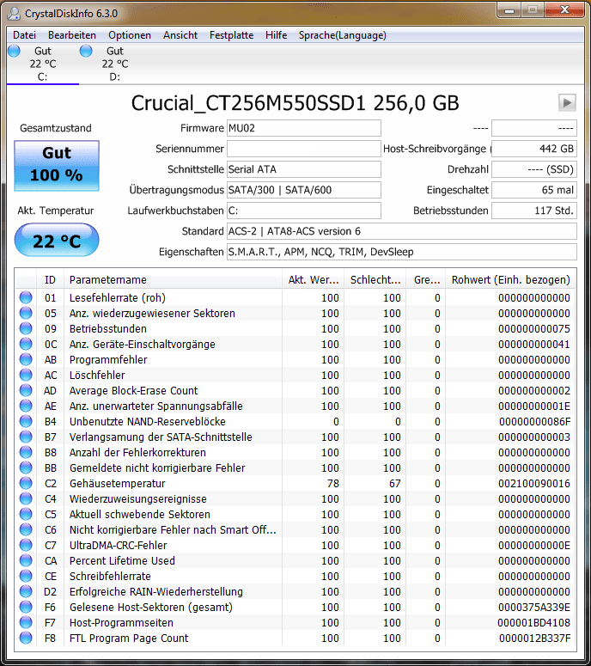Click the Drehzahl value (SSD)
Screen dimensions: 591x666
534,169
